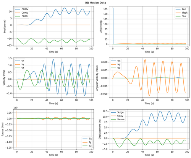191x158 pixels.
Task: Select the Tx legend label
Action: 90,139
